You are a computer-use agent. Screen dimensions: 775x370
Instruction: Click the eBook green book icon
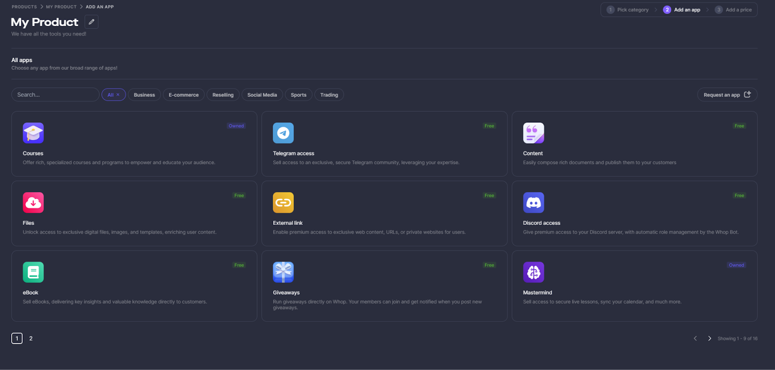coord(33,272)
